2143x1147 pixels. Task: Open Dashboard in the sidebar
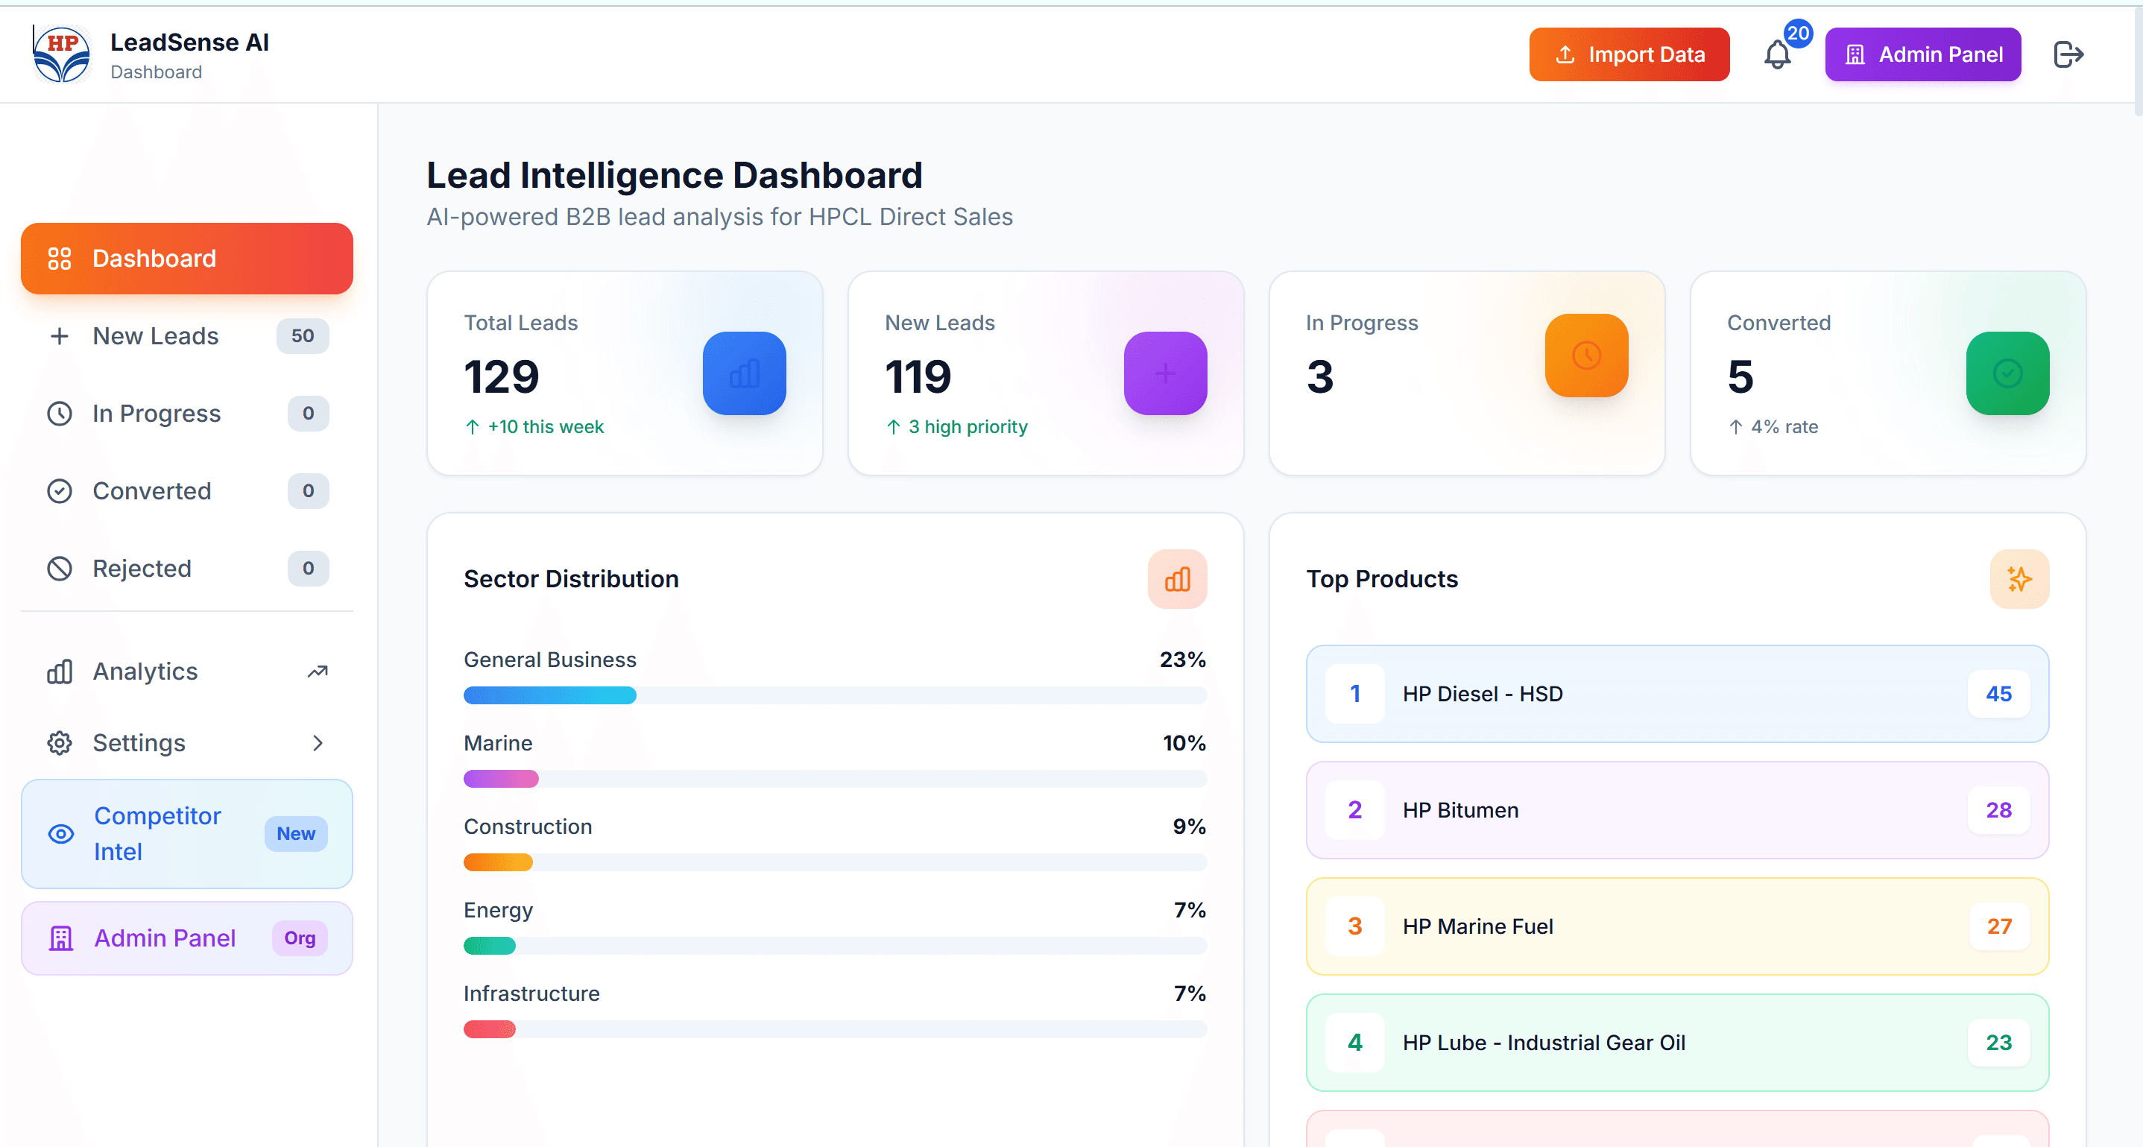click(x=186, y=259)
